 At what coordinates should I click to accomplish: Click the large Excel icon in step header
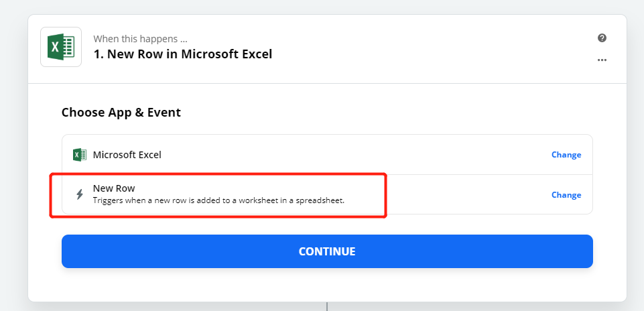61,47
